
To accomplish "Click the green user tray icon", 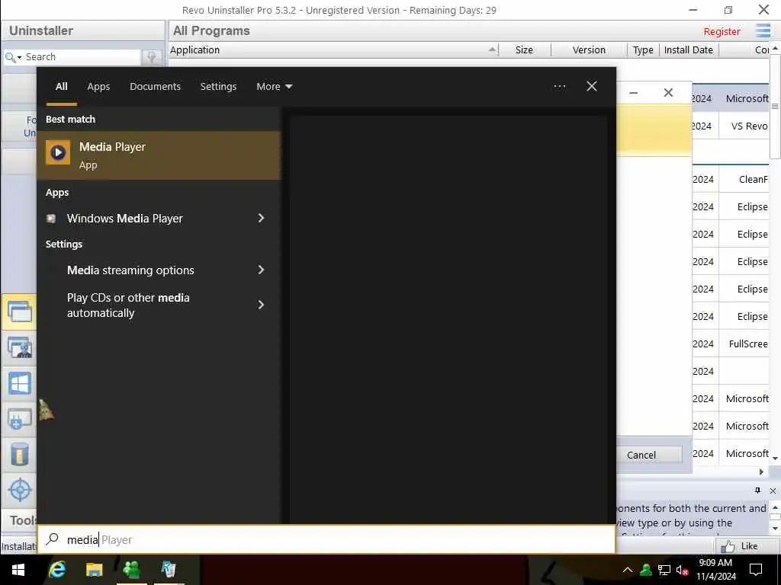I will (x=646, y=570).
